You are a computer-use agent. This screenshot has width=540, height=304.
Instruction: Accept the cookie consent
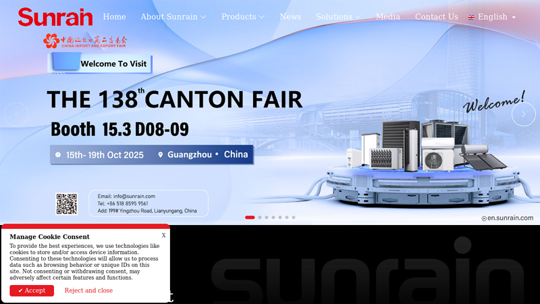coord(32,290)
